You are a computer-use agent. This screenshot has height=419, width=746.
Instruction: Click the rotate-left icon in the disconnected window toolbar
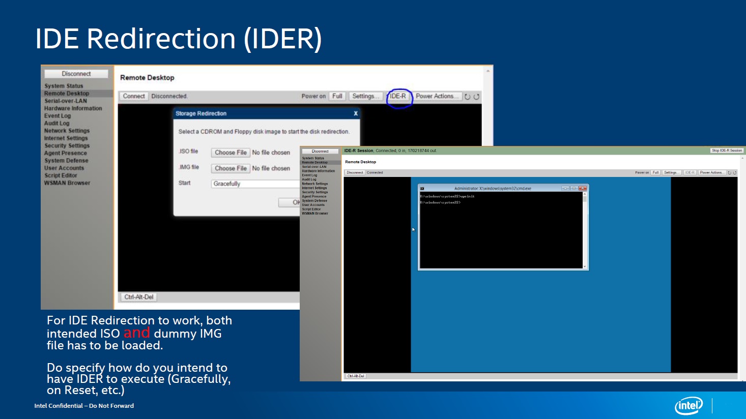pos(467,97)
